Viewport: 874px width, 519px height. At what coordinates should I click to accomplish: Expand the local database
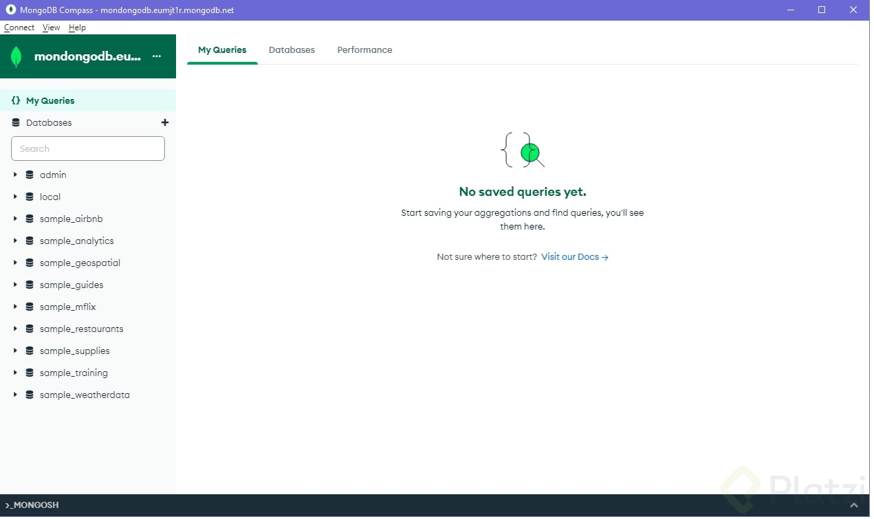[15, 197]
